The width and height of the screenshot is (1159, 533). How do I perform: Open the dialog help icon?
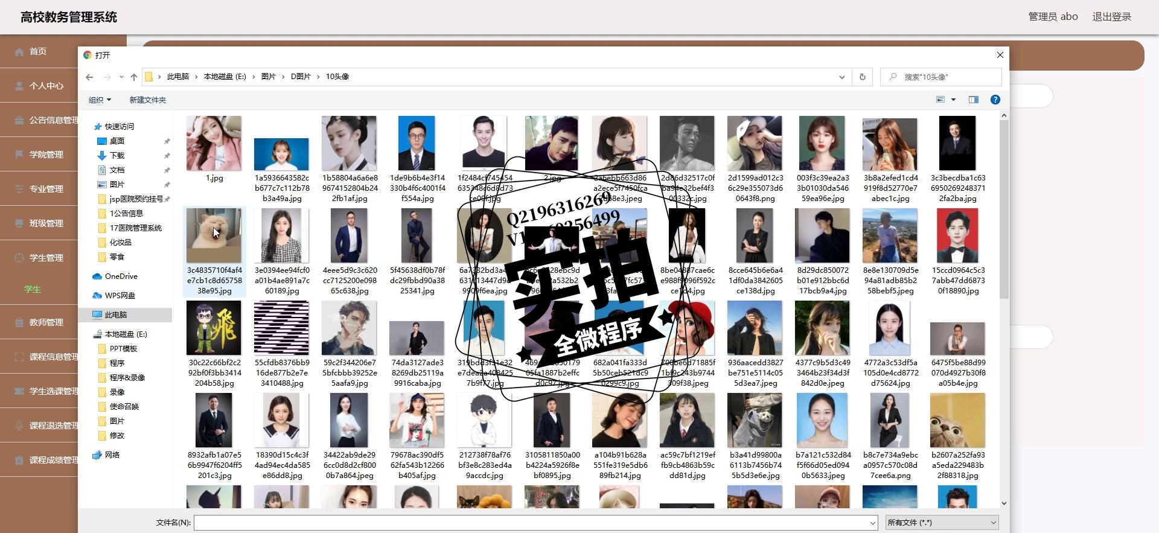(995, 100)
